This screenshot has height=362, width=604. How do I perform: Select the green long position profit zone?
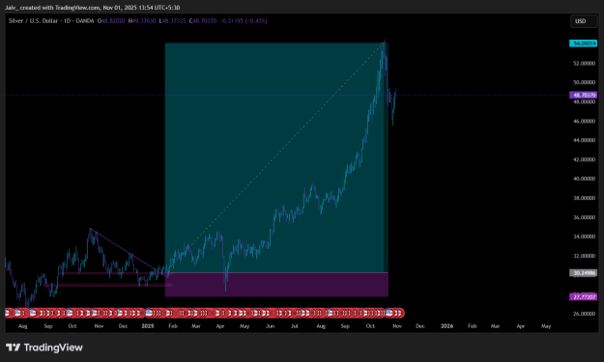coord(276,157)
